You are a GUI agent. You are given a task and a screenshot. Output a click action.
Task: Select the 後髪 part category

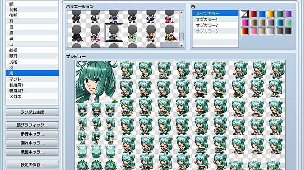tap(32, 15)
